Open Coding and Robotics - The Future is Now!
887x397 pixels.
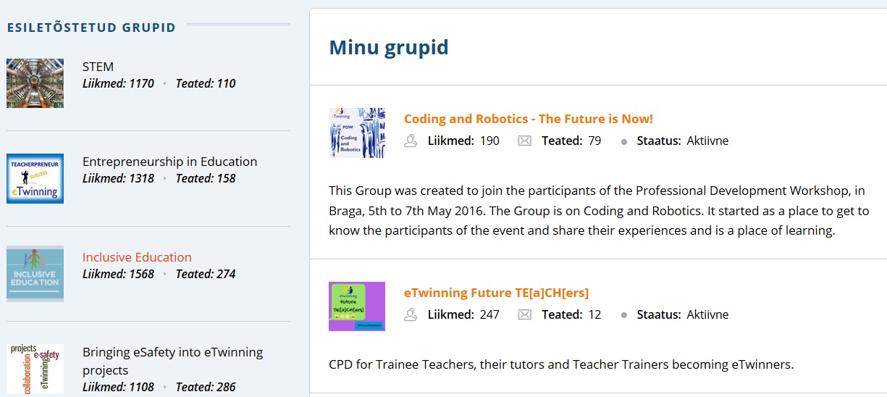click(x=528, y=119)
